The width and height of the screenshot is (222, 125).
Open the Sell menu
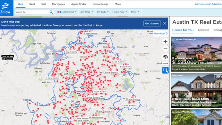point(44,4)
